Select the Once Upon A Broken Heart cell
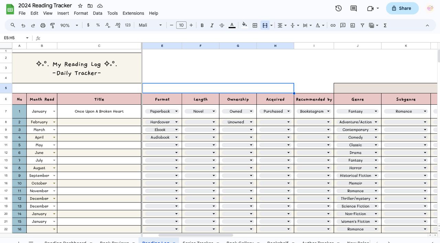The width and height of the screenshot is (440, 243). point(99,111)
